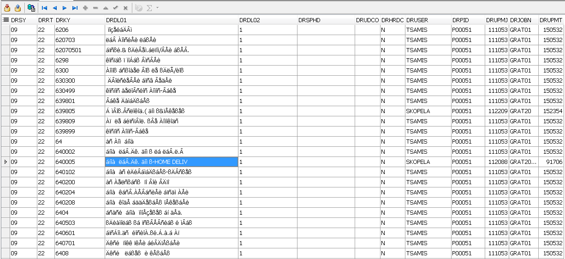
Task: Select DRKY cell 6300
Action: [79, 71]
